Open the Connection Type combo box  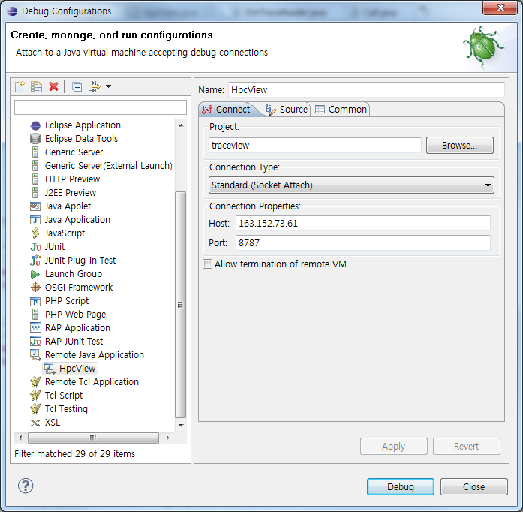point(351,185)
